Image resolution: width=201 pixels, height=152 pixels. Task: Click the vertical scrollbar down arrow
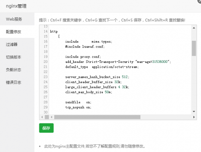tap(194, 111)
